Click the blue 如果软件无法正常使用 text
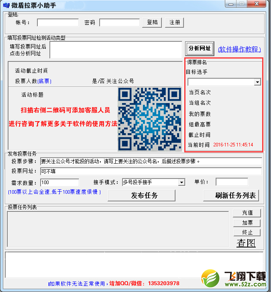 click(77, 284)
